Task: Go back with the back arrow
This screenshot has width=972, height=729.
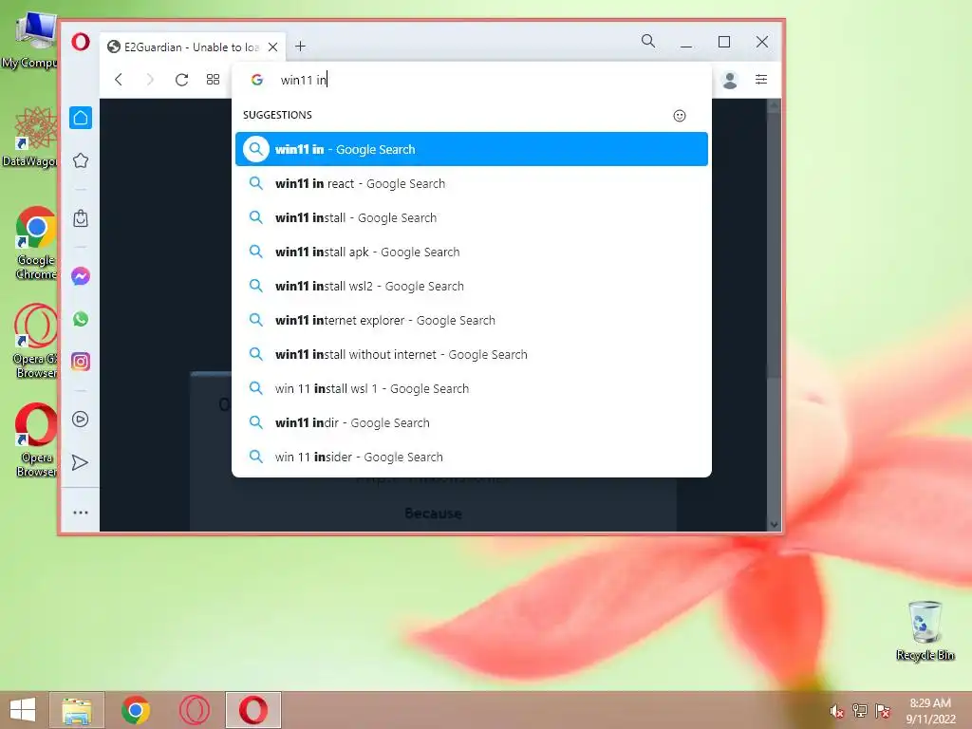Action: click(x=119, y=80)
